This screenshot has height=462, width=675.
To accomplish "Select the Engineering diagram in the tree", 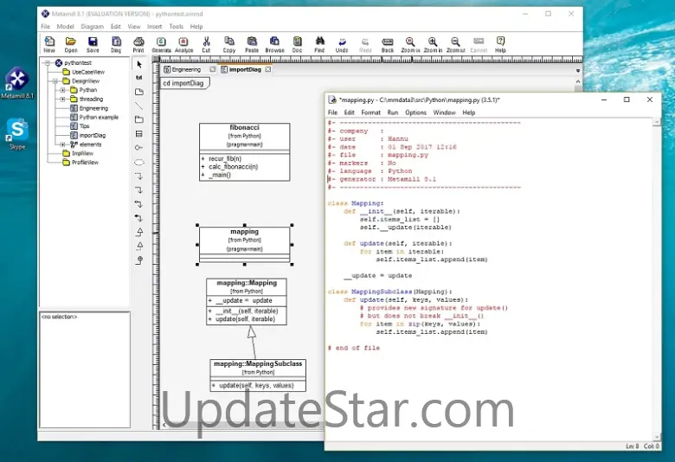I will tap(93, 108).
